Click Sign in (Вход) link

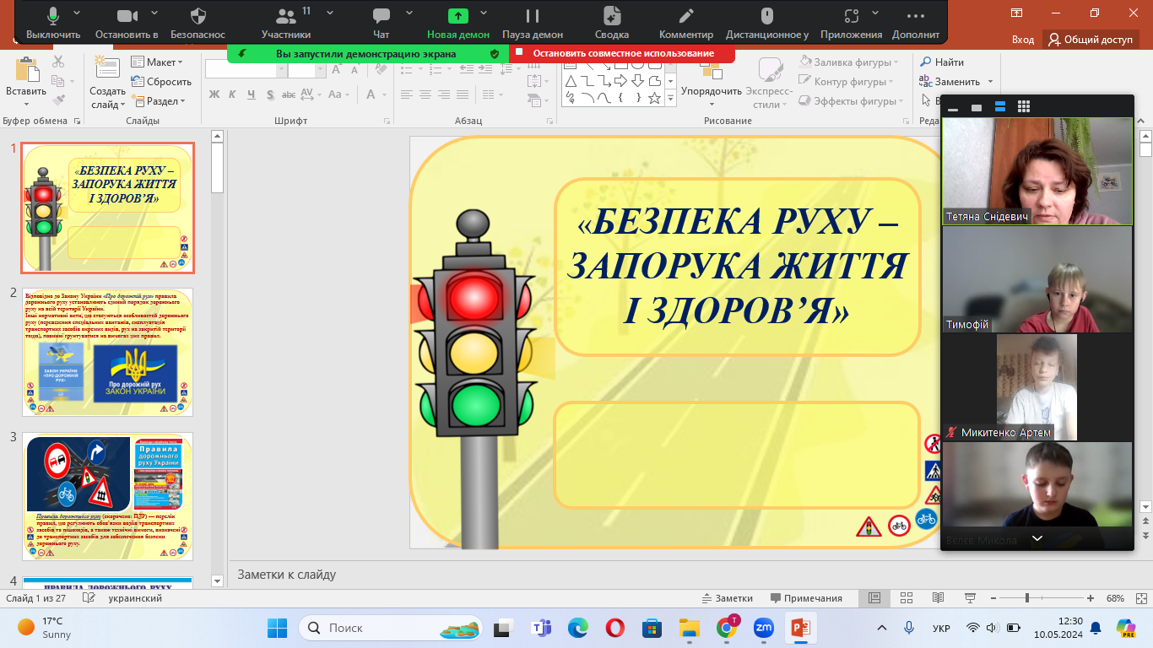click(x=1022, y=40)
